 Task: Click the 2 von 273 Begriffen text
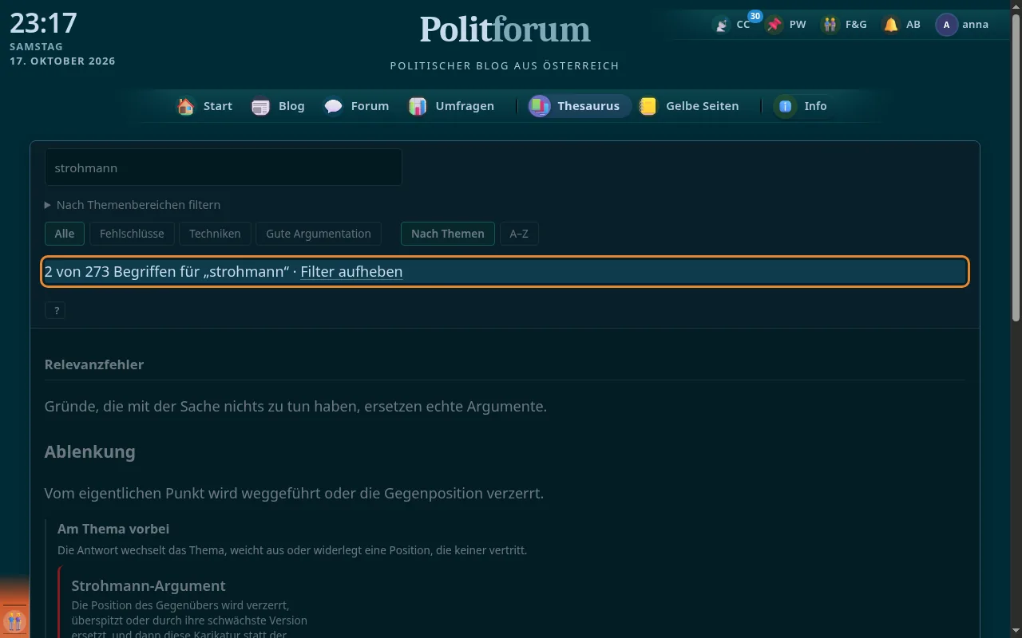point(166,272)
